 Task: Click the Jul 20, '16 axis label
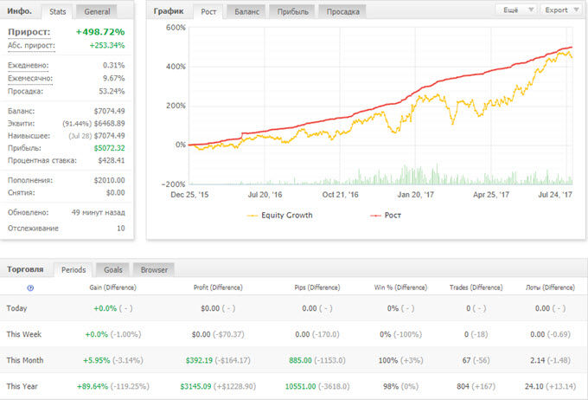(x=265, y=195)
